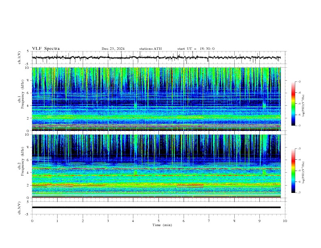Click the "5" tick on the ch.1(V) axis
321x248 pixels.
[28, 51]
